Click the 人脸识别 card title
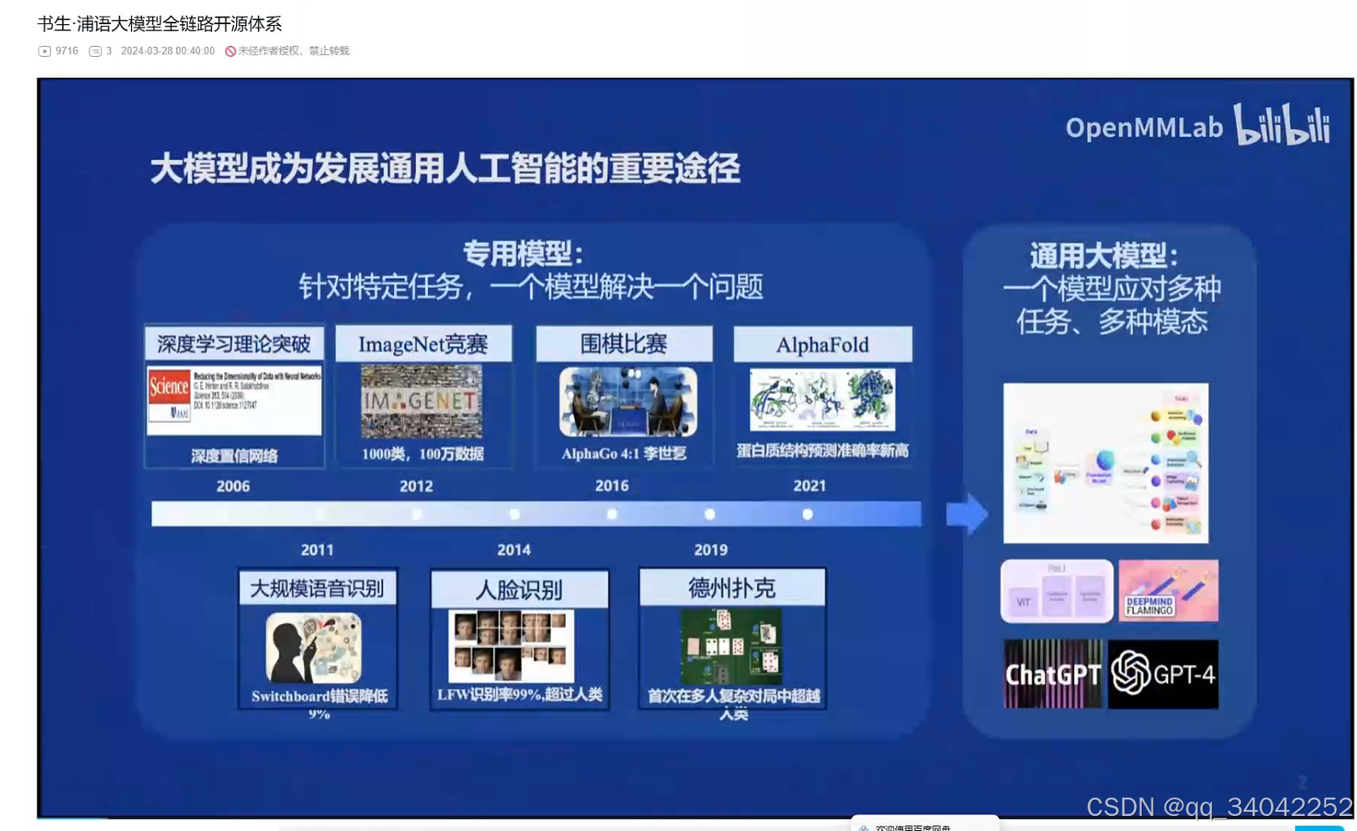The width and height of the screenshot is (1357, 831). (x=519, y=590)
